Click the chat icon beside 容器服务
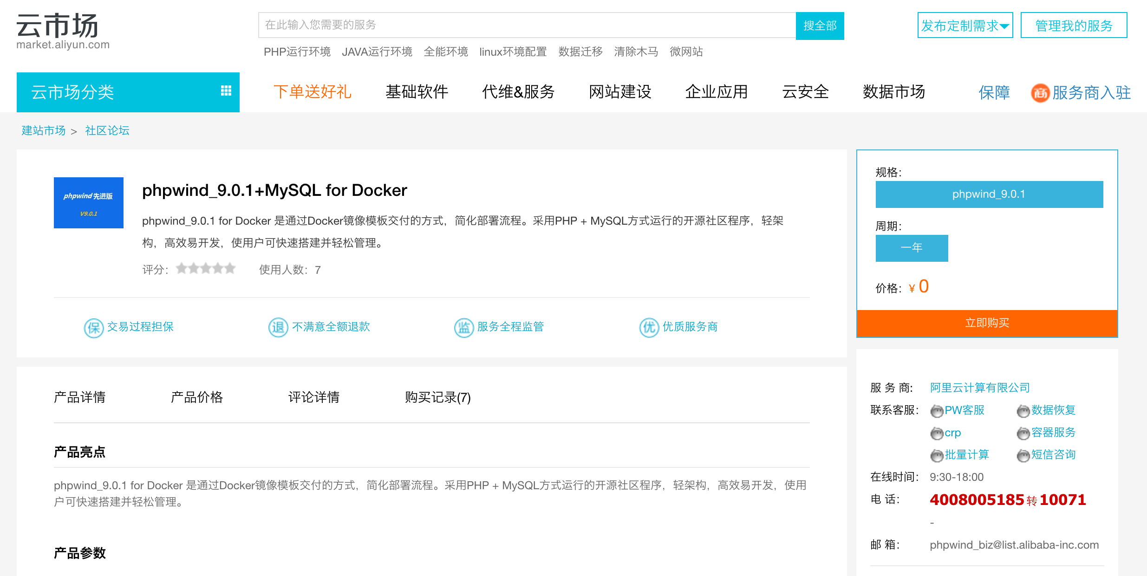 pos(1023,434)
